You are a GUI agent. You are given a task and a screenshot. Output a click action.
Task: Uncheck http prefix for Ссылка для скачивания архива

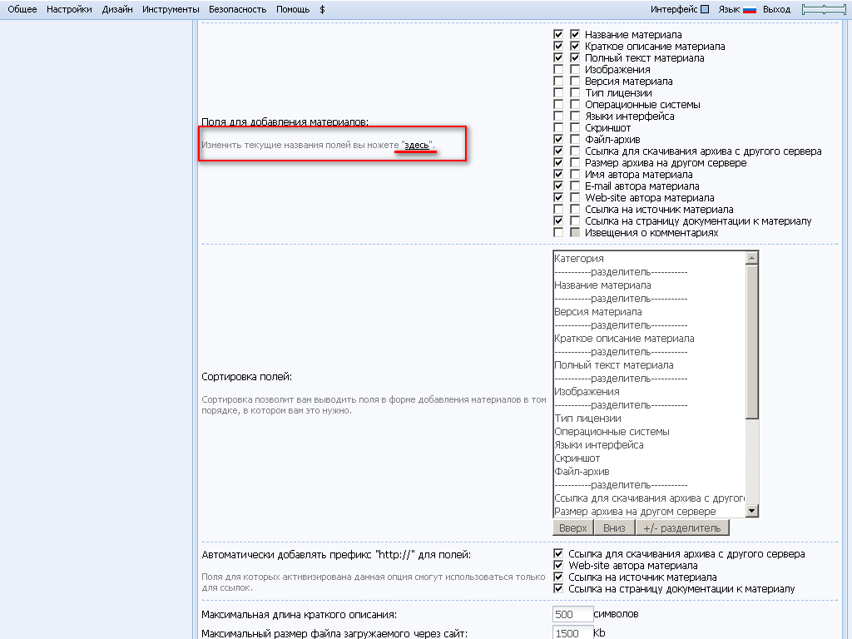click(x=558, y=553)
